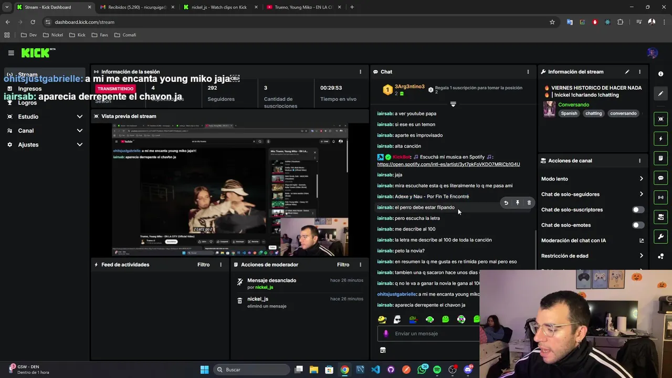Toggle the chat bubble widget in sidebar
The image size is (672, 378).
click(x=661, y=178)
